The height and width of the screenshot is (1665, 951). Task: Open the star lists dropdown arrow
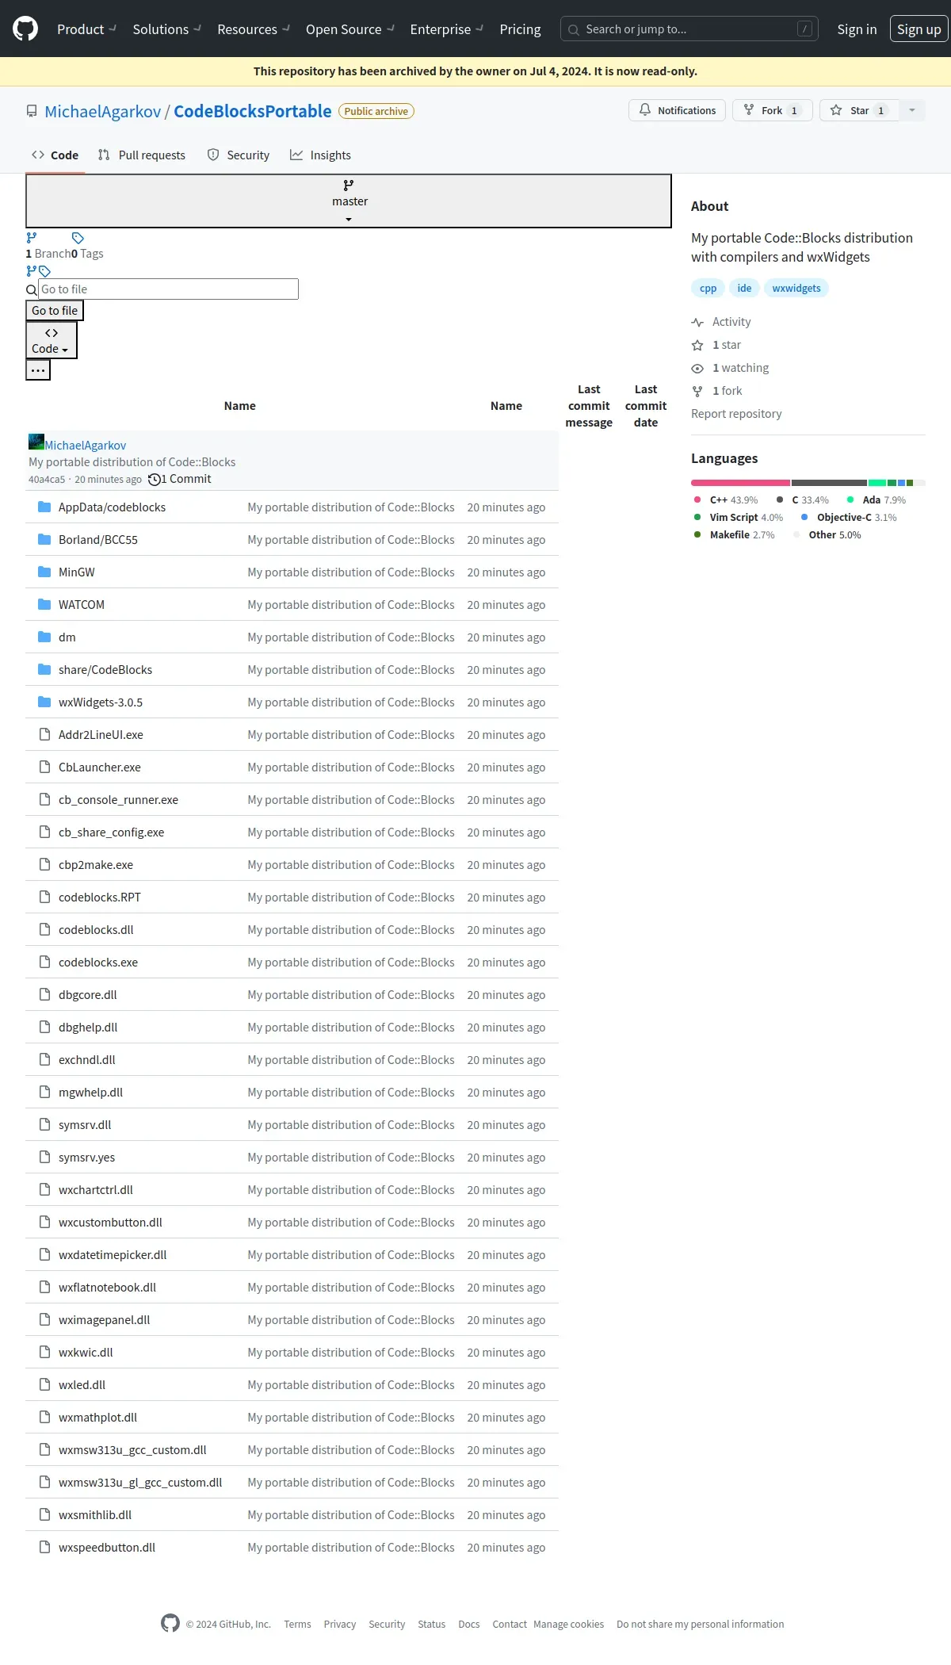click(912, 110)
